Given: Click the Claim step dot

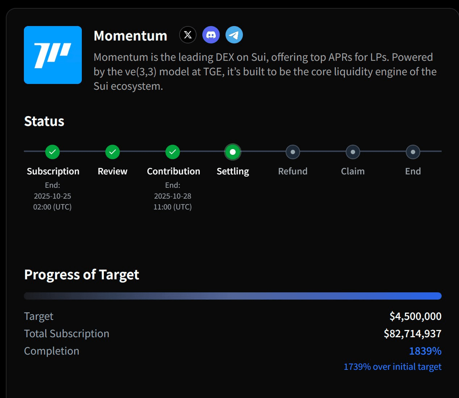Looking at the screenshot, I should 353,152.
